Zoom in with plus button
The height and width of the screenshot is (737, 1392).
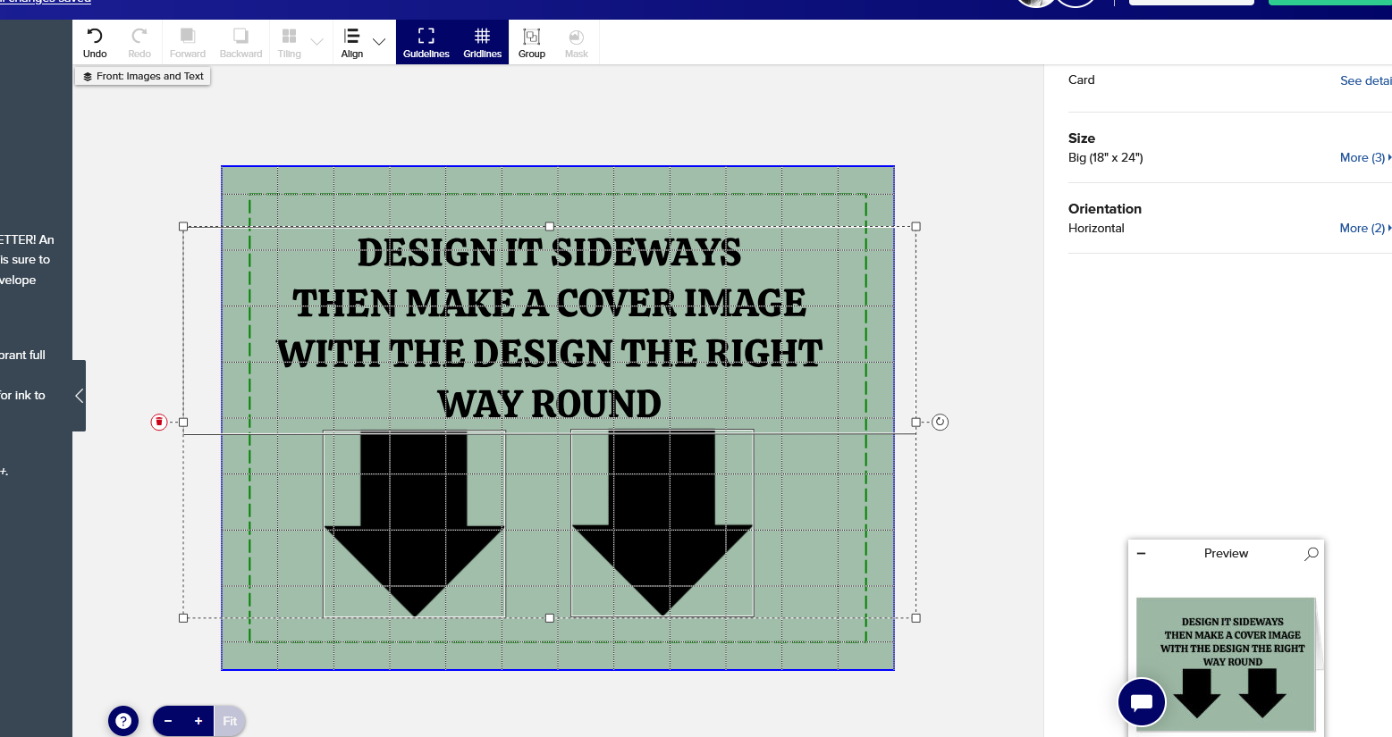[x=198, y=721]
